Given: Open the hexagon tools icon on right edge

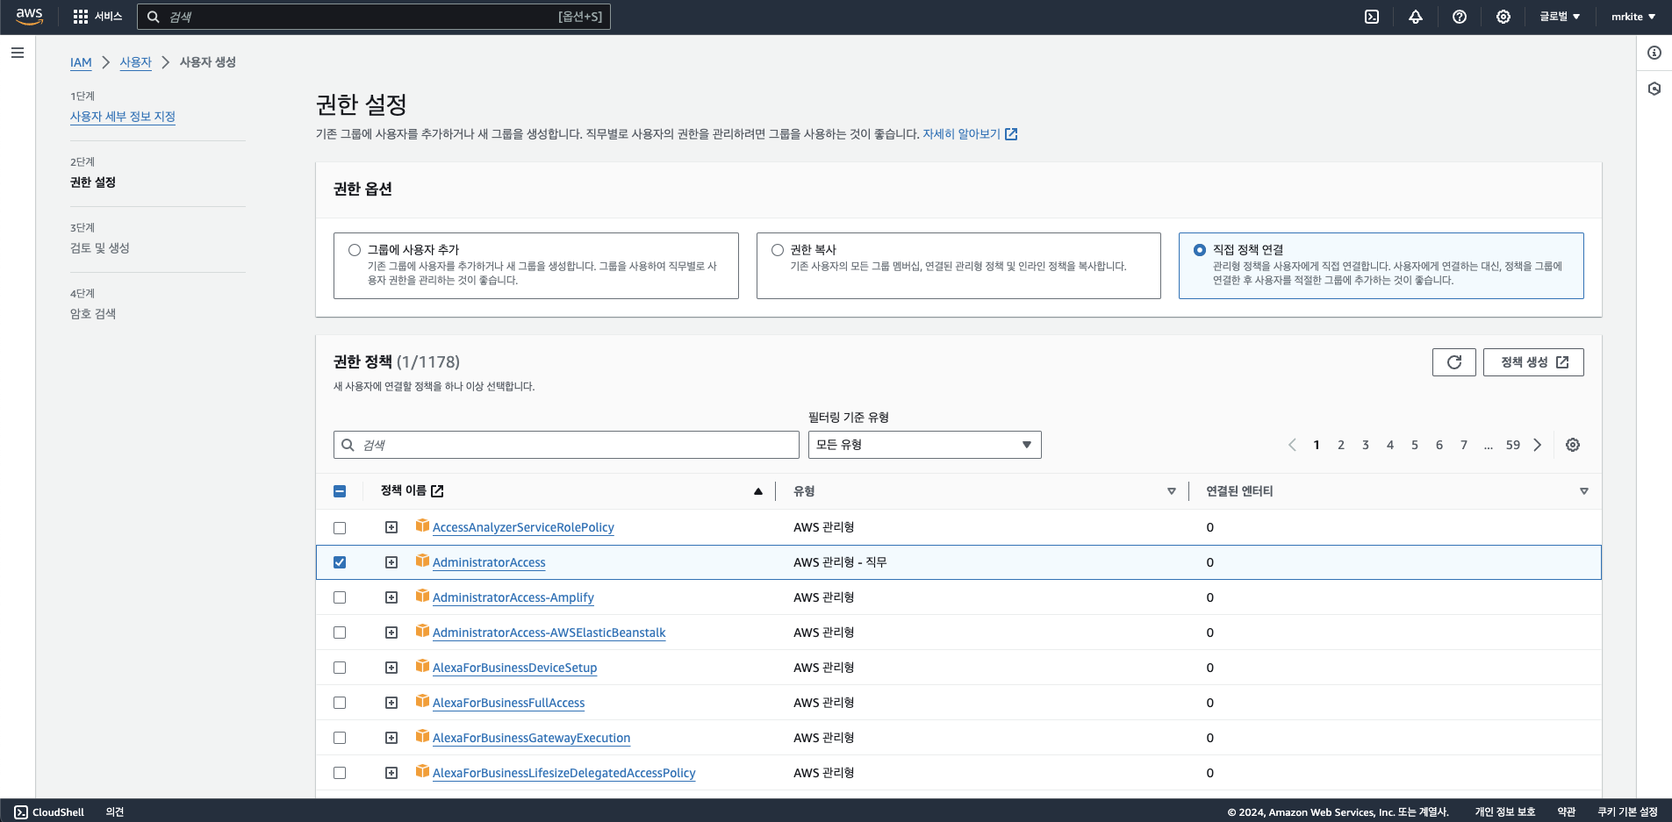Looking at the screenshot, I should 1654,89.
